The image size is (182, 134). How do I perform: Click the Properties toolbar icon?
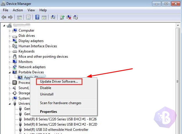28,17
